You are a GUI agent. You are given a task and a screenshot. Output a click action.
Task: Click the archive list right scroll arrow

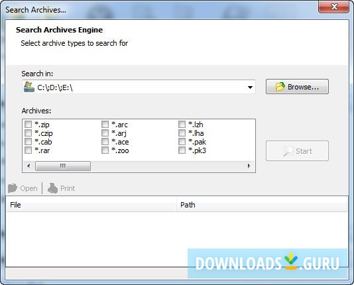coord(249,166)
